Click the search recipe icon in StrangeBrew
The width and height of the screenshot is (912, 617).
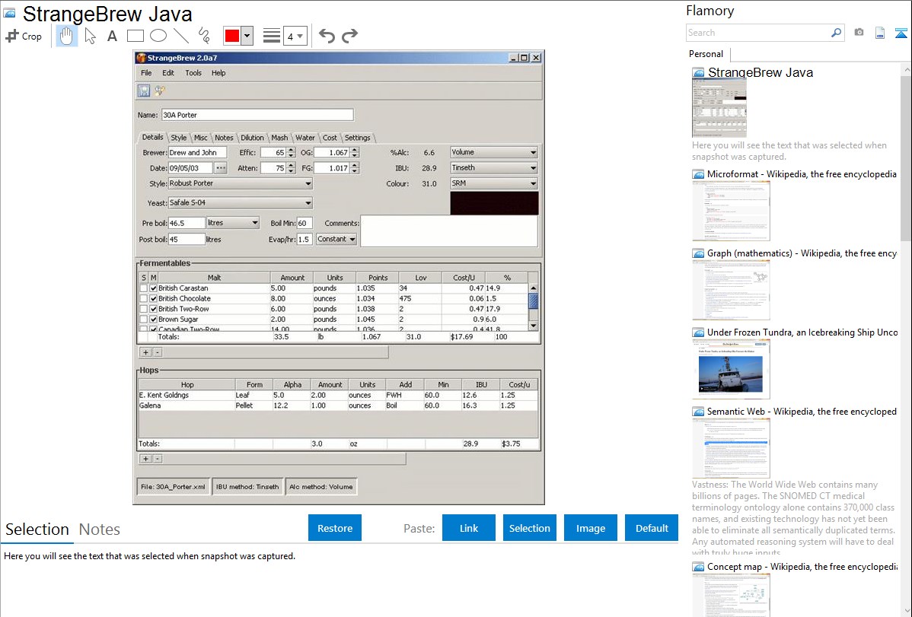pos(159,91)
